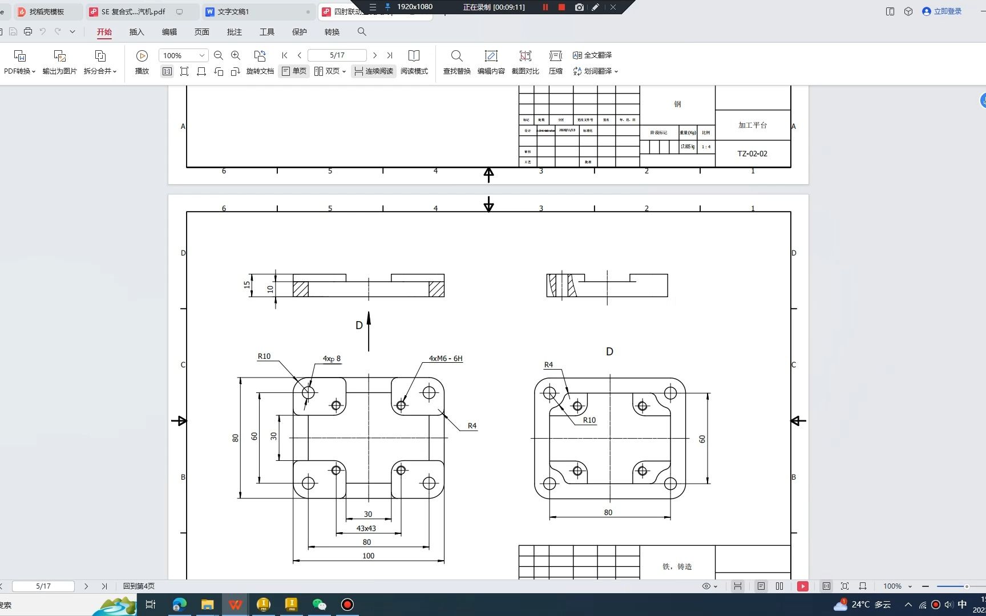Open the 拆分合并 split and merge tool
The width and height of the screenshot is (986, 616).
point(100,63)
